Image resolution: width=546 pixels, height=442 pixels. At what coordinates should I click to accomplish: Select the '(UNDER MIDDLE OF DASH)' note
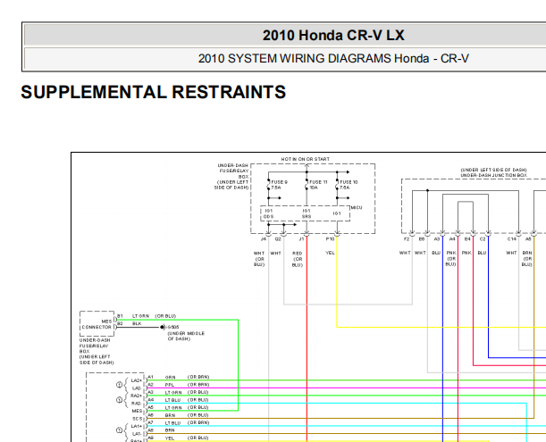(x=186, y=337)
